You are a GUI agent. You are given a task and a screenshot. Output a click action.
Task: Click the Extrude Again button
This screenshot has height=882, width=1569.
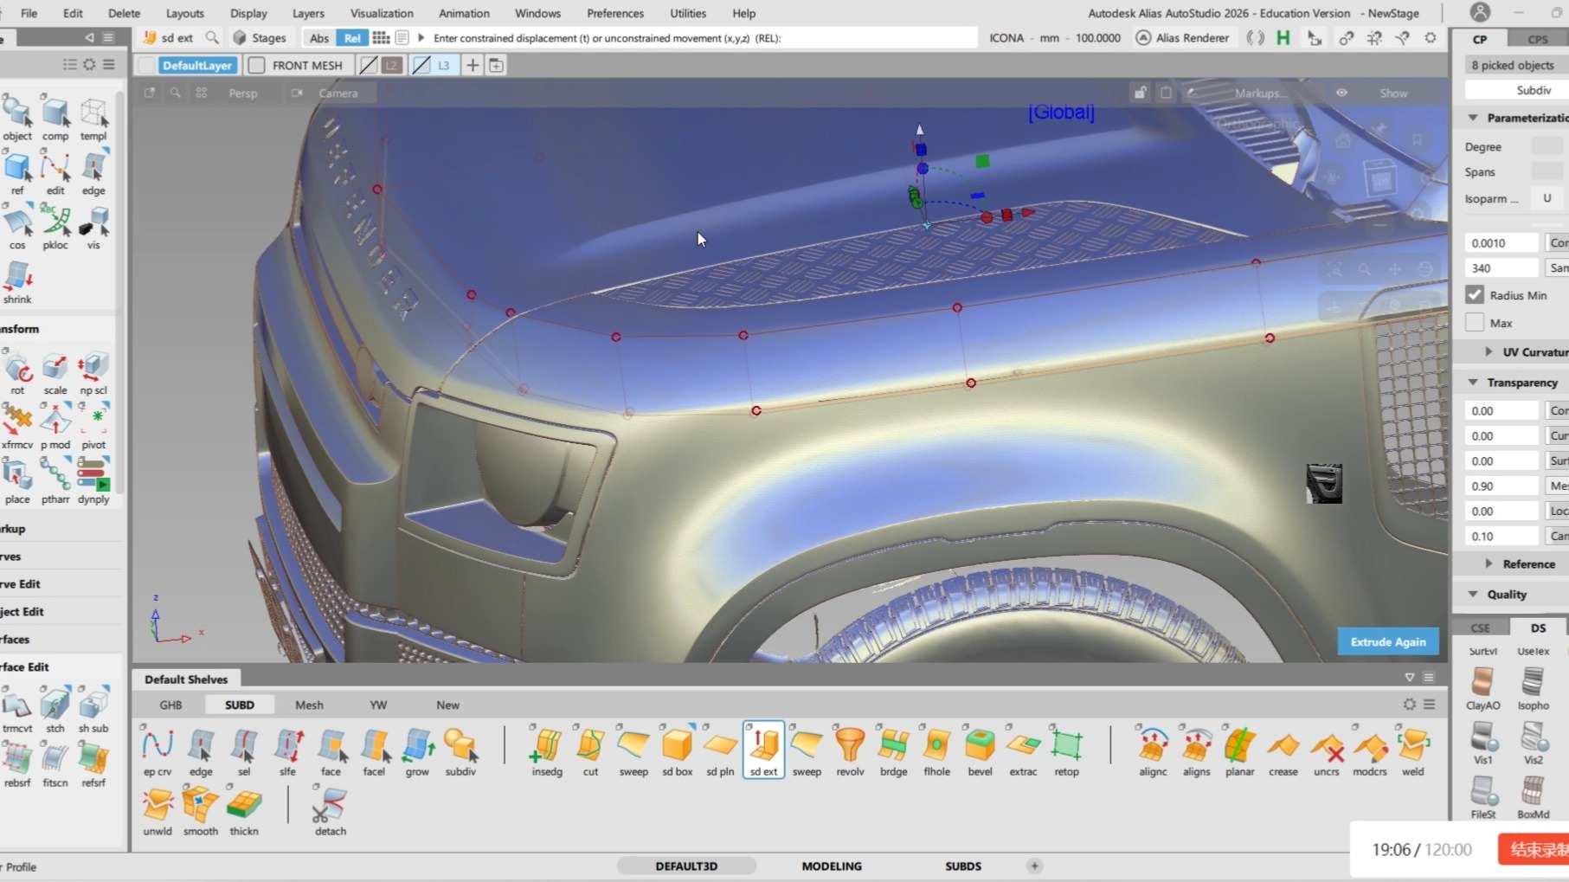(1387, 641)
